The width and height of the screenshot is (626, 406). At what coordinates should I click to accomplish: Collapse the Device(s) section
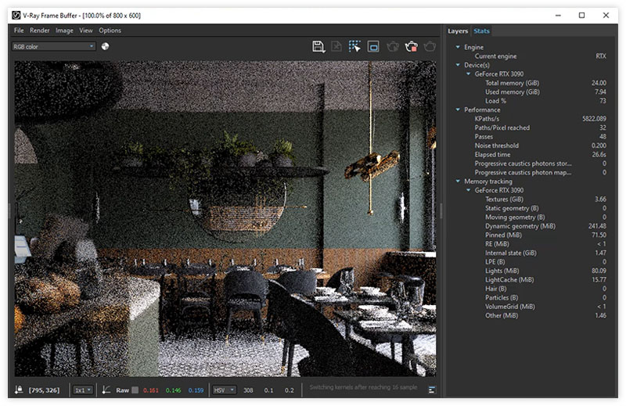pyautogui.click(x=458, y=65)
